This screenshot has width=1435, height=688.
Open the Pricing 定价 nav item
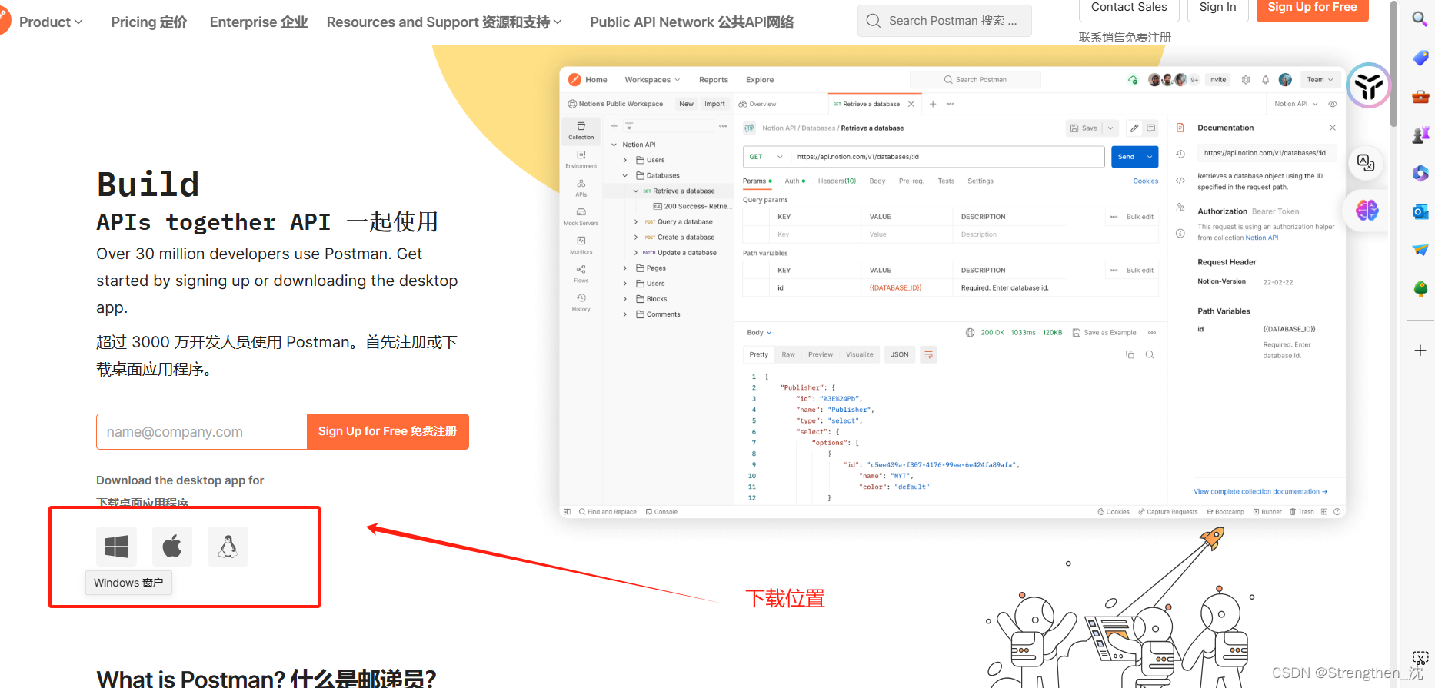coord(148,22)
